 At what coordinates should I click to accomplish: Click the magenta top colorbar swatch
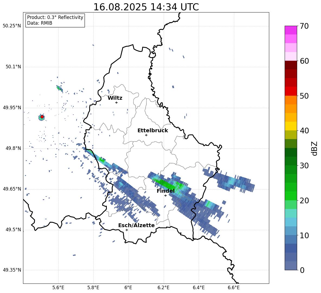[291, 30]
